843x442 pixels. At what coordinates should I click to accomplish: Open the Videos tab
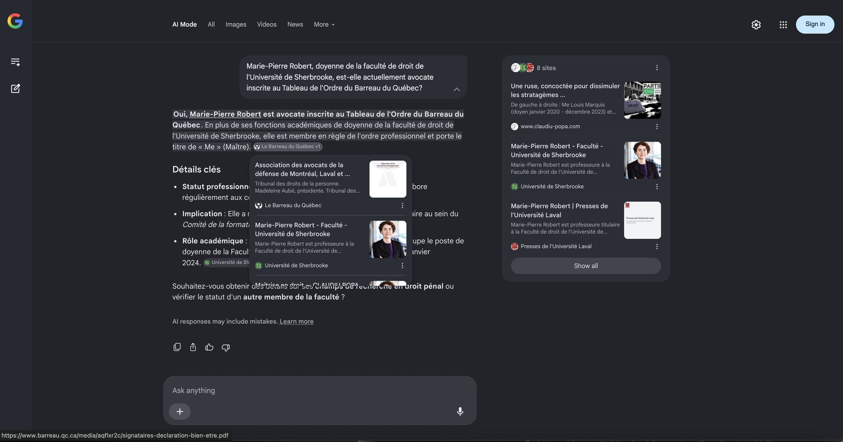point(267,25)
